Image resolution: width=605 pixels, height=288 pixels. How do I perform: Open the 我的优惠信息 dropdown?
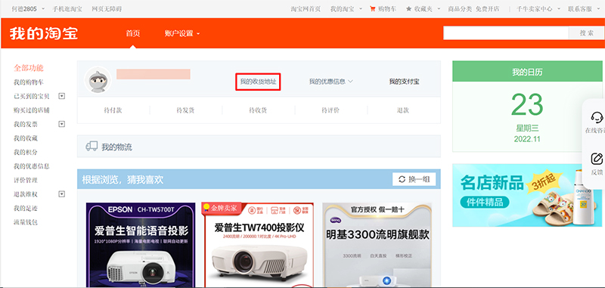click(x=331, y=82)
